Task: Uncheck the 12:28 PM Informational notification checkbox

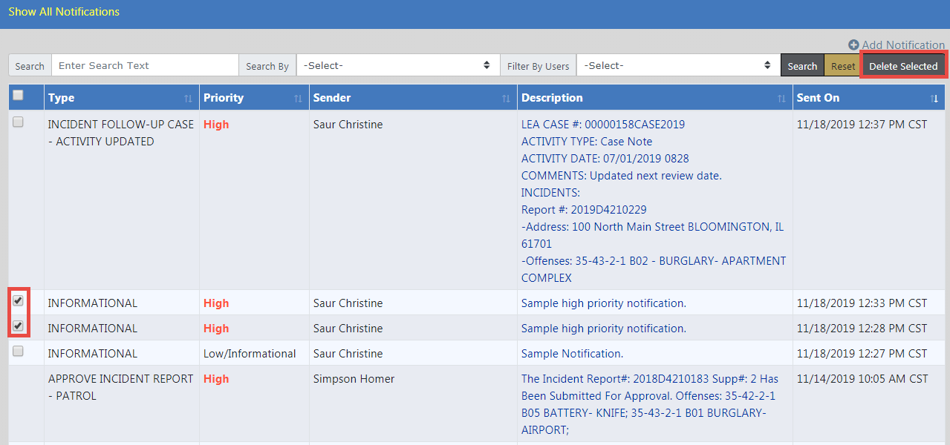Action: coord(19,326)
